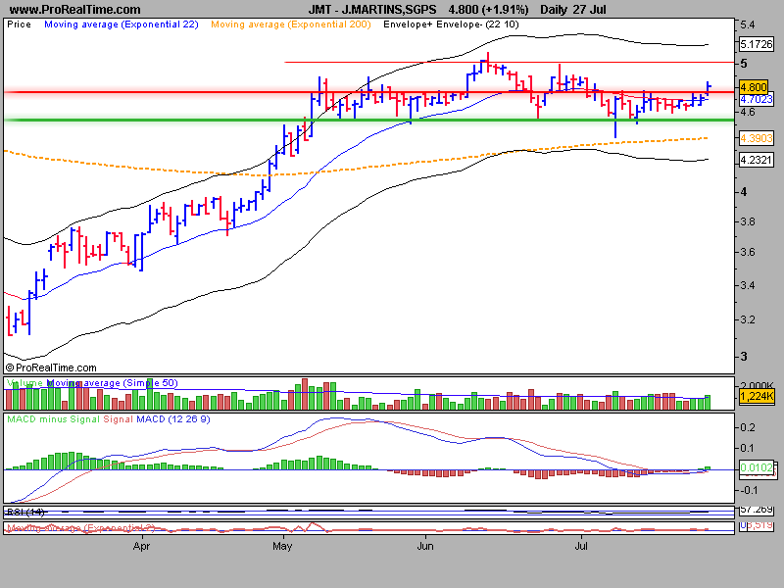The height and width of the screenshot is (588, 784).
Task: Click the orange 4.3903 EMA 200 value
Action: pos(756,138)
